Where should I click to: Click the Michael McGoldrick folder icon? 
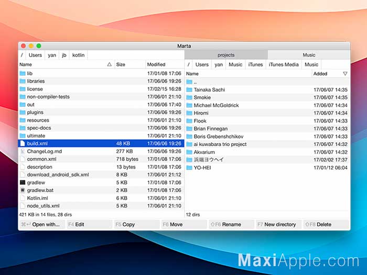pyautogui.click(x=189, y=105)
